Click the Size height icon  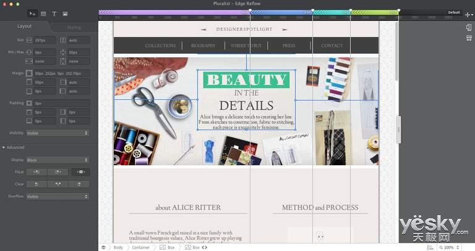(x=62, y=40)
